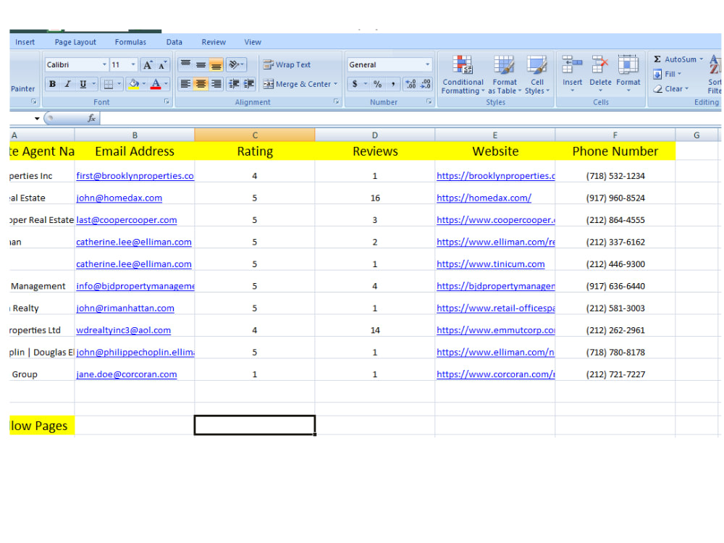The height and width of the screenshot is (543, 724).
Task: Toggle Top Align
Action: 185,64
